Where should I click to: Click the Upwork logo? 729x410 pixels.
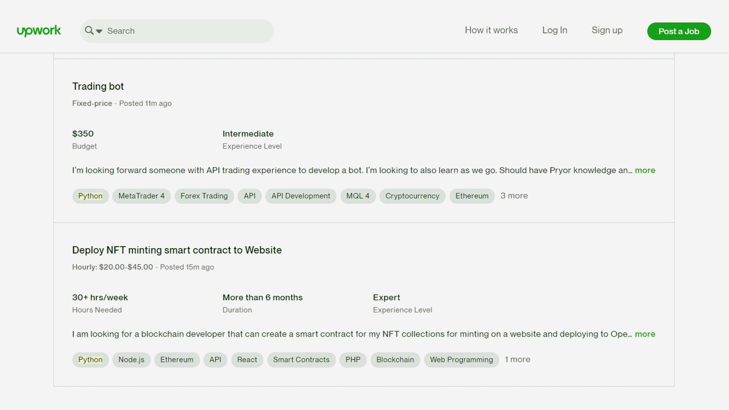[x=39, y=31]
